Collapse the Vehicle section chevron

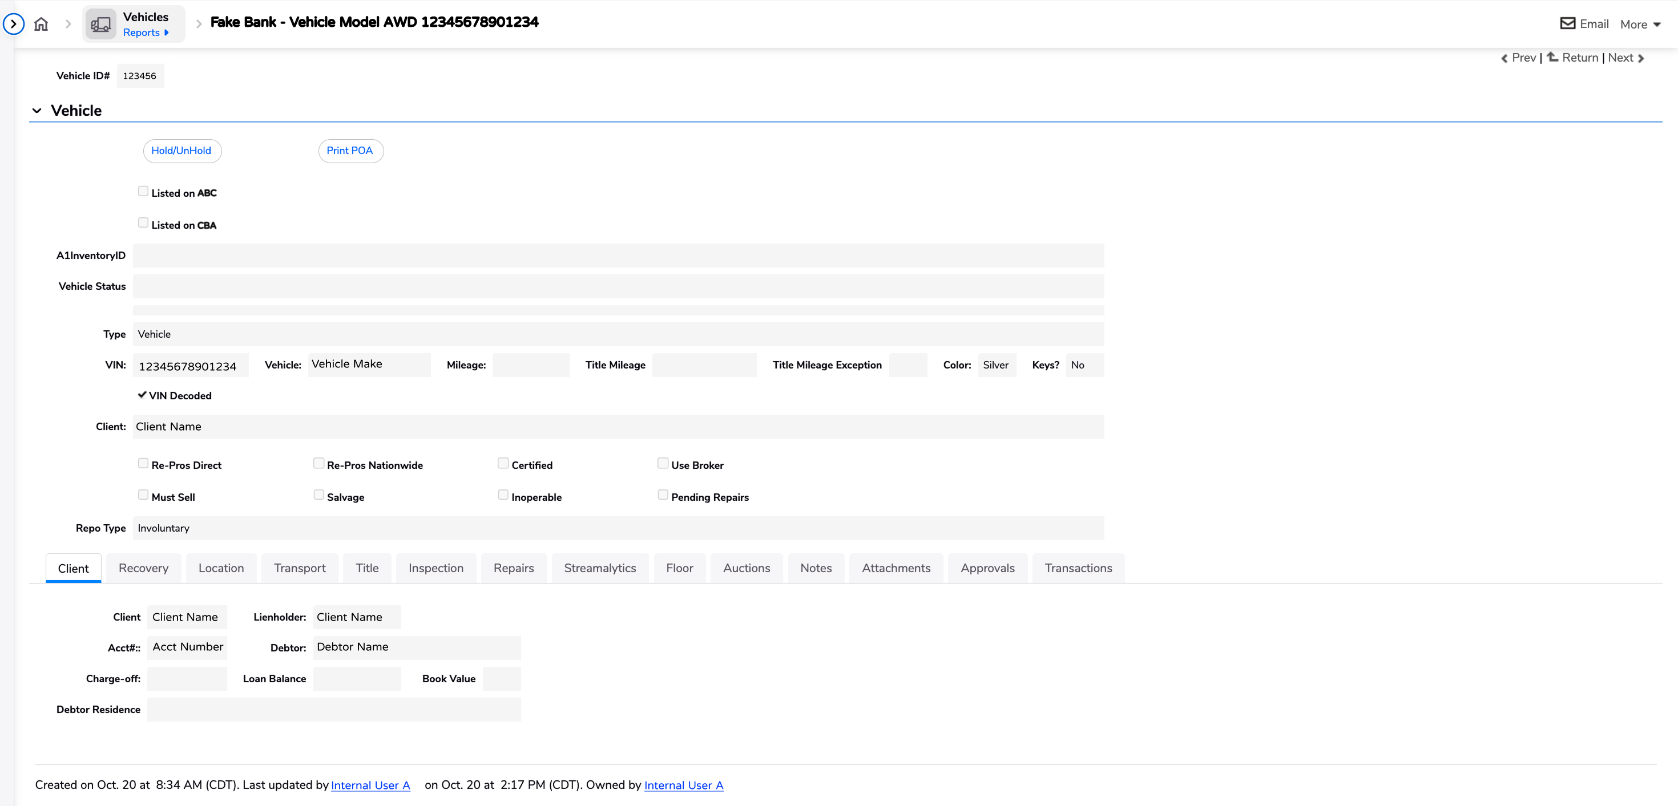[37, 111]
